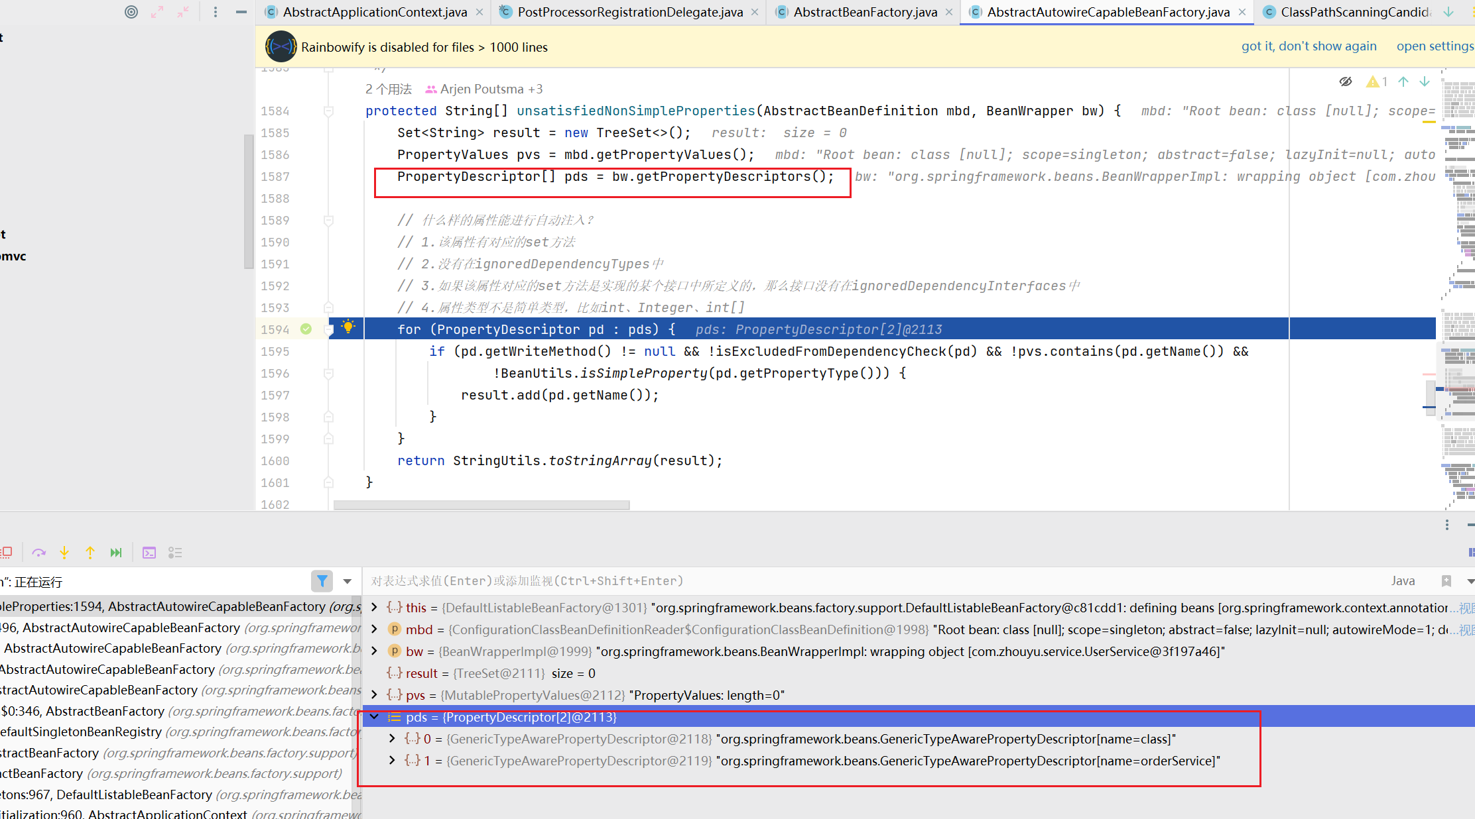Screen dimensions: 1475x819
Task: Click the yellow Step Out arrow
Action: tap(90, 553)
